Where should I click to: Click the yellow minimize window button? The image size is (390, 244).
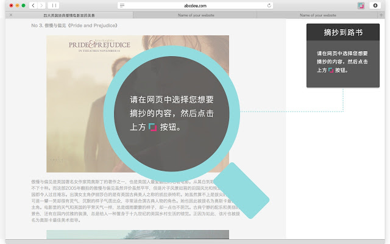click(x=18, y=5)
